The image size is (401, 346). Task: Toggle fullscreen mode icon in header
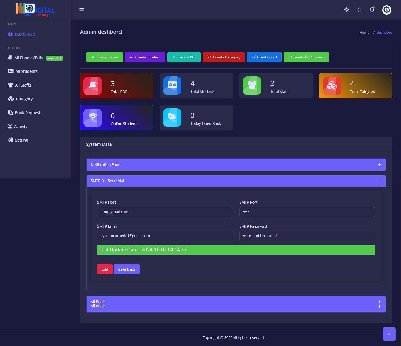click(x=359, y=10)
